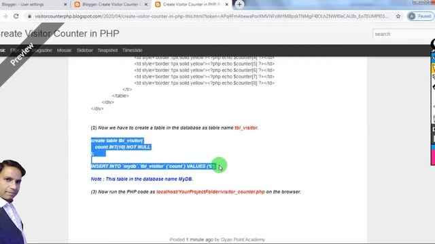Click the $counter[8] table cell code line

tap(204, 83)
